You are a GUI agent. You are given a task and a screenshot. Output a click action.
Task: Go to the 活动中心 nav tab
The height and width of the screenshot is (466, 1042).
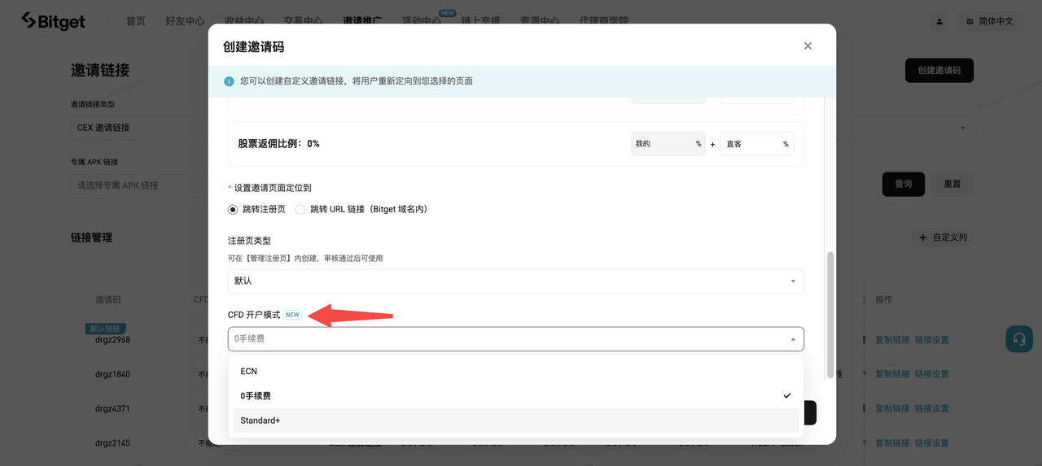click(x=422, y=21)
